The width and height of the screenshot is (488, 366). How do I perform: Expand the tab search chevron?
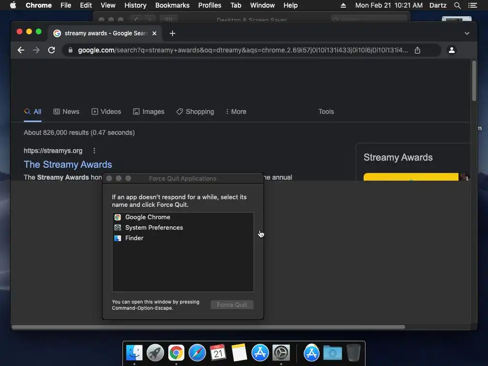[x=467, y=33]
